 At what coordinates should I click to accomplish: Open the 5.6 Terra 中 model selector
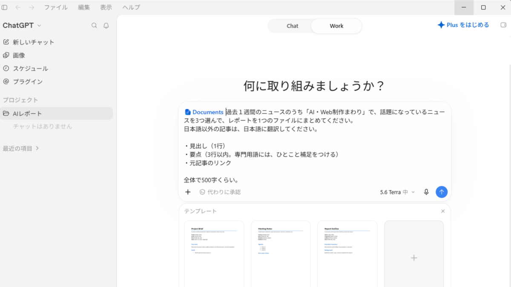click(x=397, y=192)
